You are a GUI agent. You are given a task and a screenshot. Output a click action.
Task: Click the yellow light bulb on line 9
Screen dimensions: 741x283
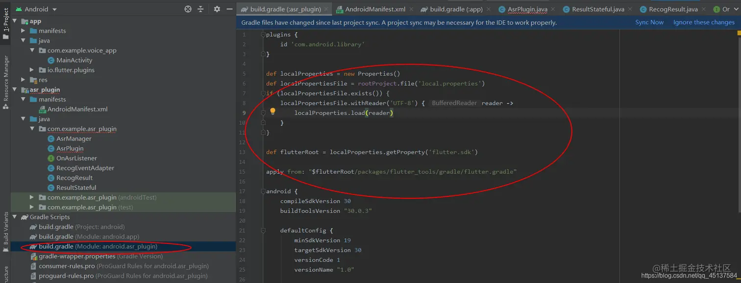(x=273, y=112)
